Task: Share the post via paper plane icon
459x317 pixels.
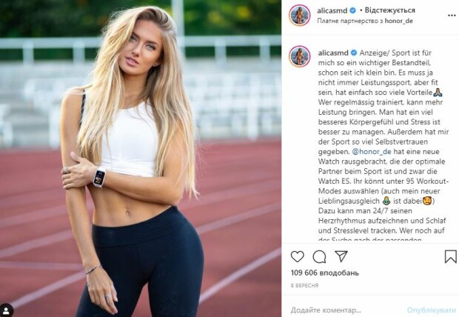Action: tap(341, 256)
